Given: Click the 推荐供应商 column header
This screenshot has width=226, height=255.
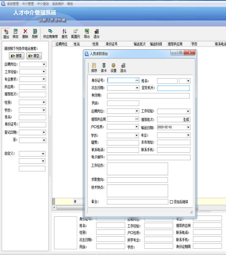Looking at the screenshot, I should pos(175,44).
